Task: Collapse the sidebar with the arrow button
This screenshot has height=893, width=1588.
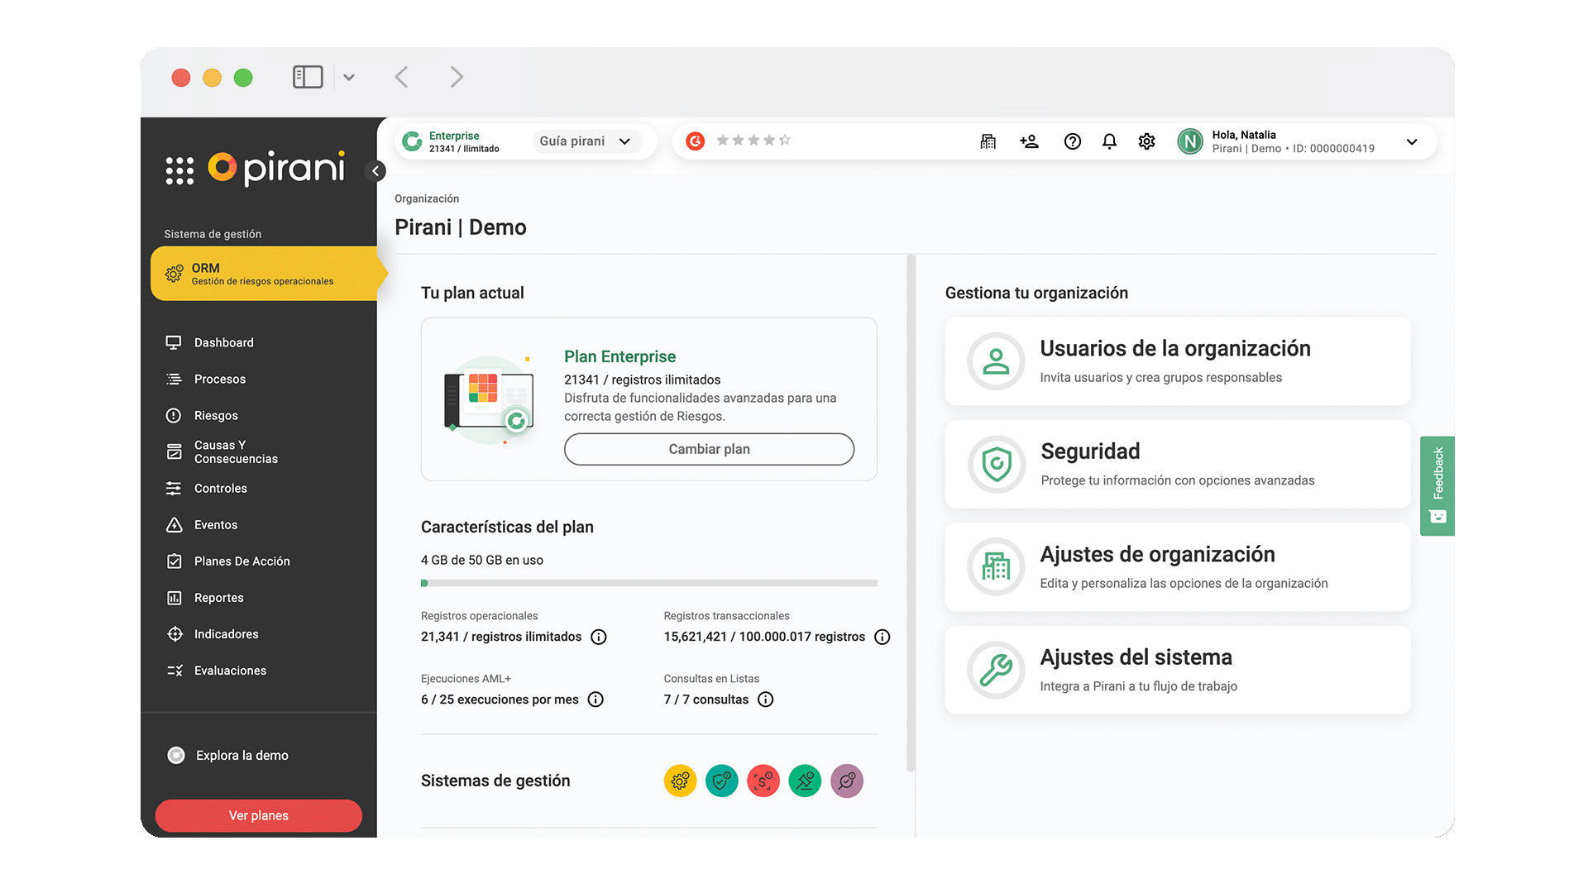Action: (375, 171)
